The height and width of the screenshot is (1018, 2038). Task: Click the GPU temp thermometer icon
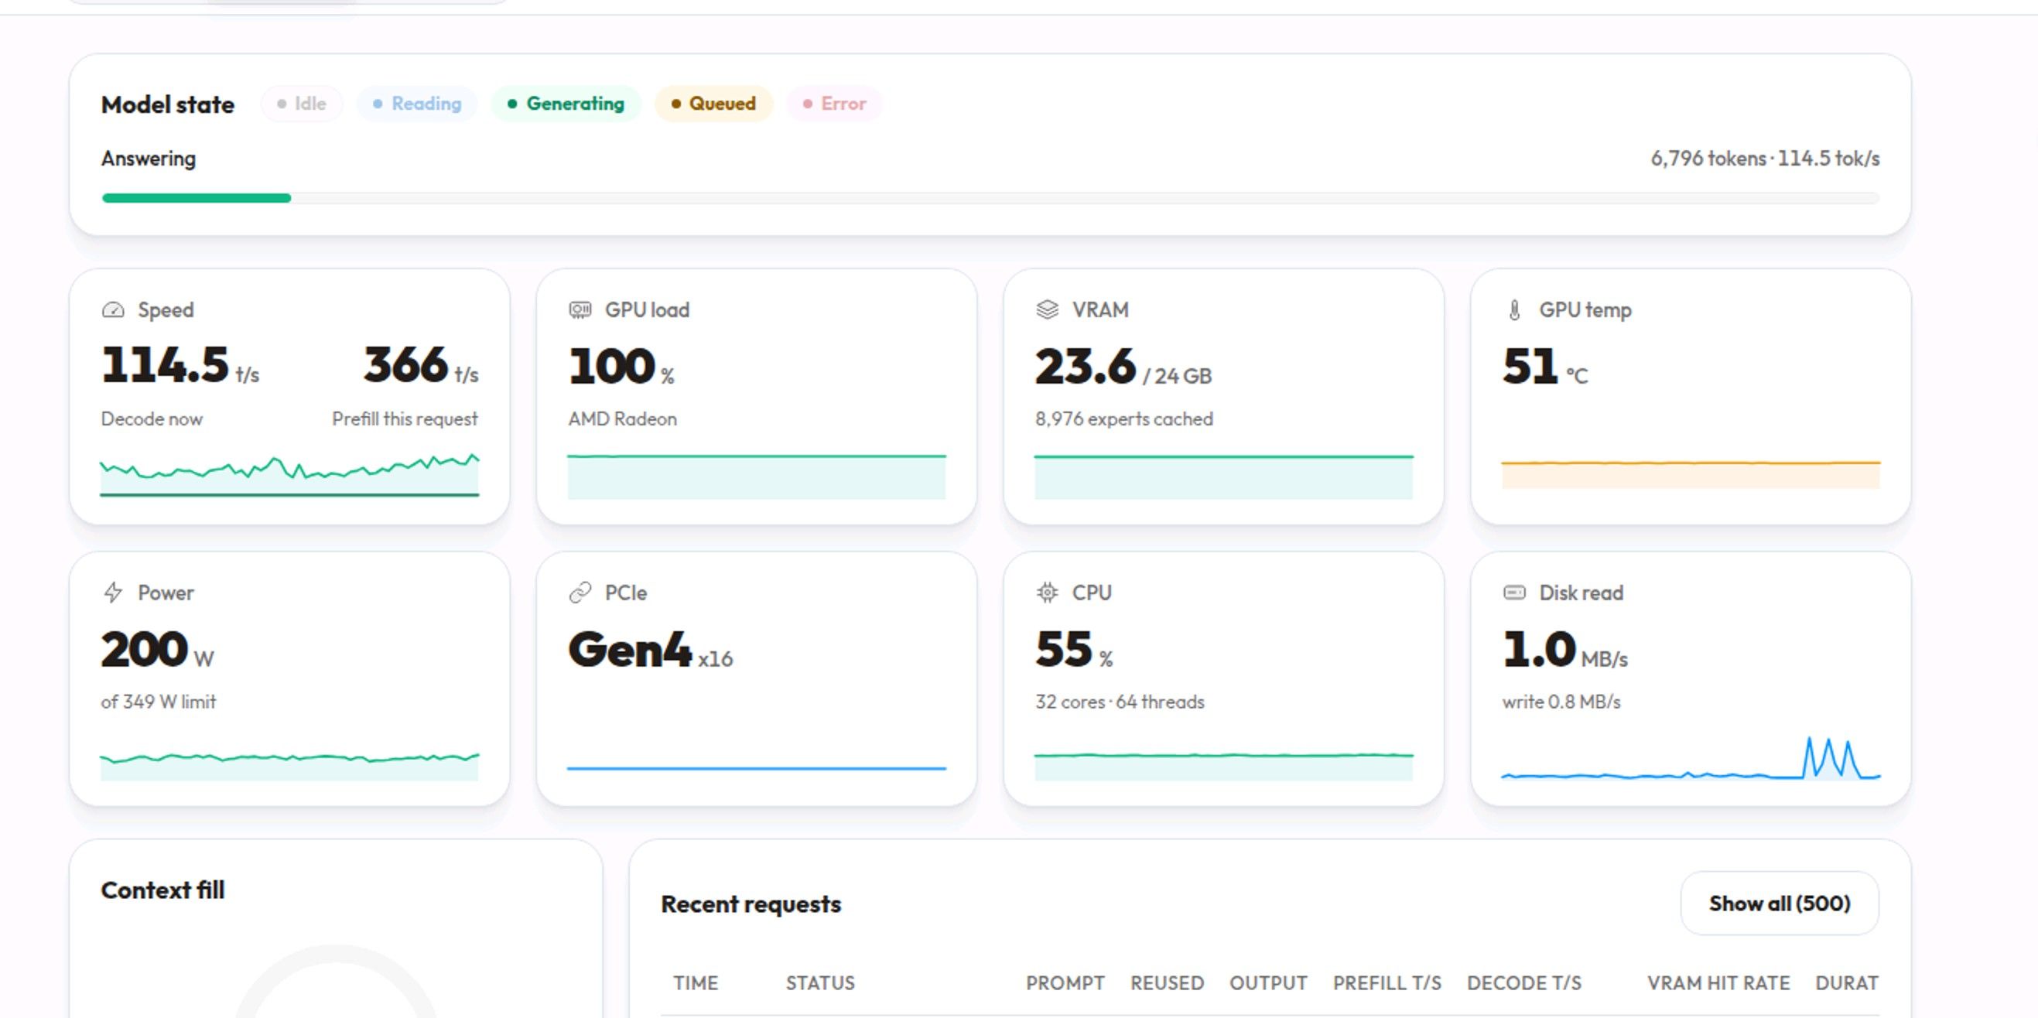click(1513, 310)
